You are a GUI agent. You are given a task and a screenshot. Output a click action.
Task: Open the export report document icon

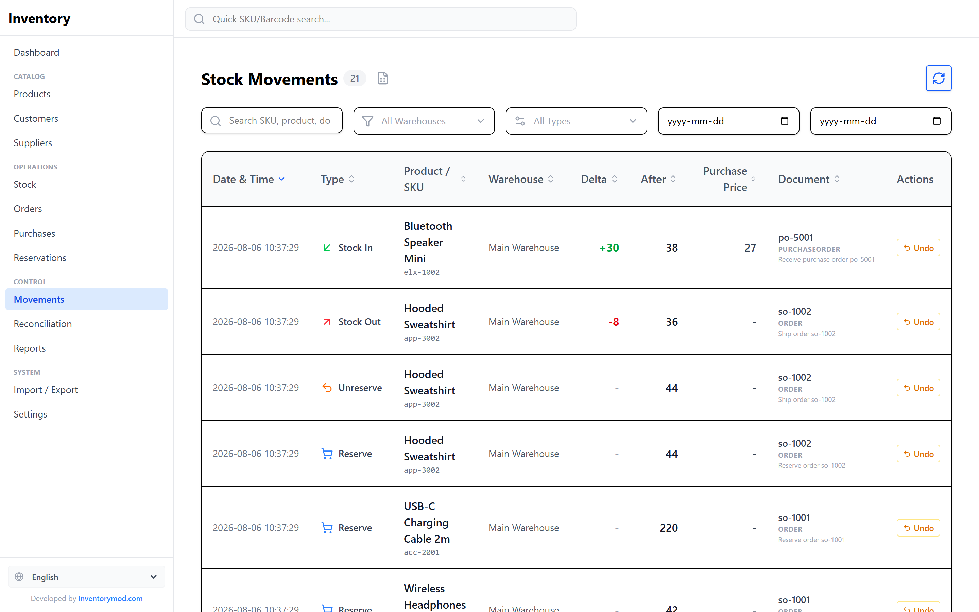coord(382,79)
